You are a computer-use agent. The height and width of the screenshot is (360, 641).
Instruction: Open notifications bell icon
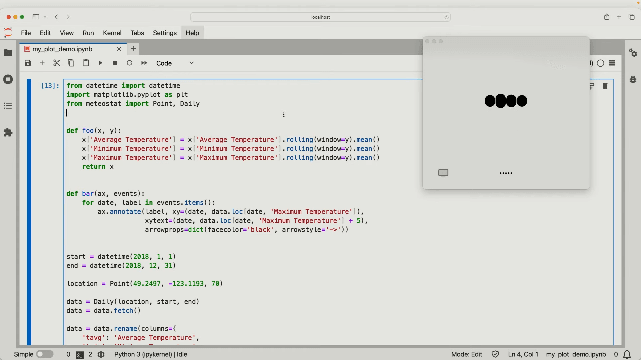(x=628, y=355)
